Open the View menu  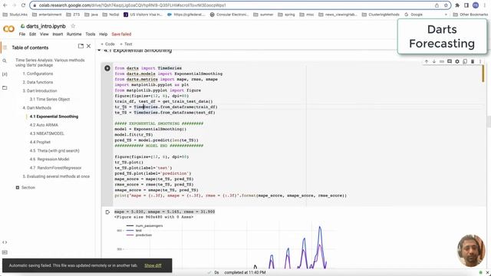tap(44, 34)
